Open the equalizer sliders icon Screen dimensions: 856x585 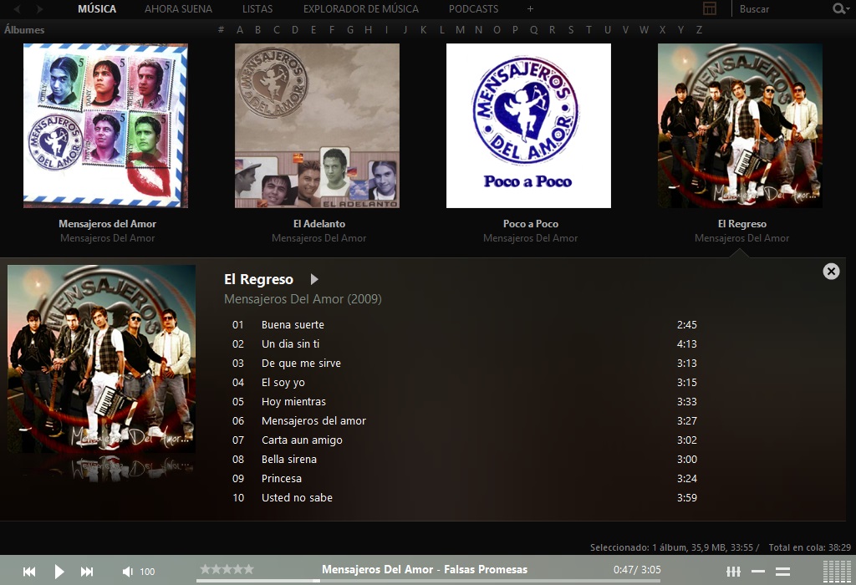pos(733,572)
